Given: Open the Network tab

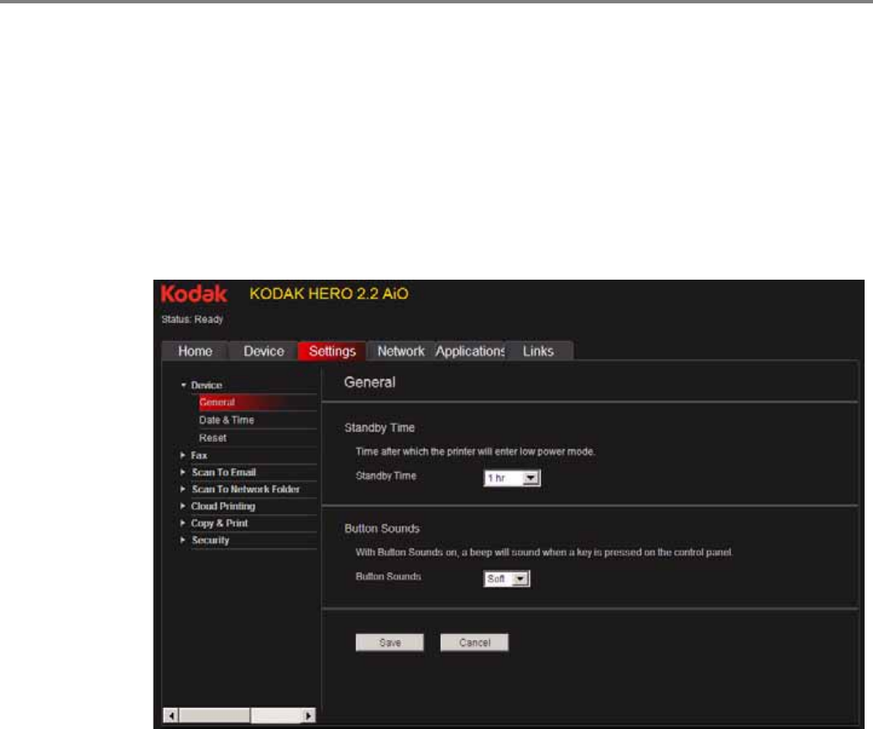Looking at the screenshot, I should [x=401, y=351].
